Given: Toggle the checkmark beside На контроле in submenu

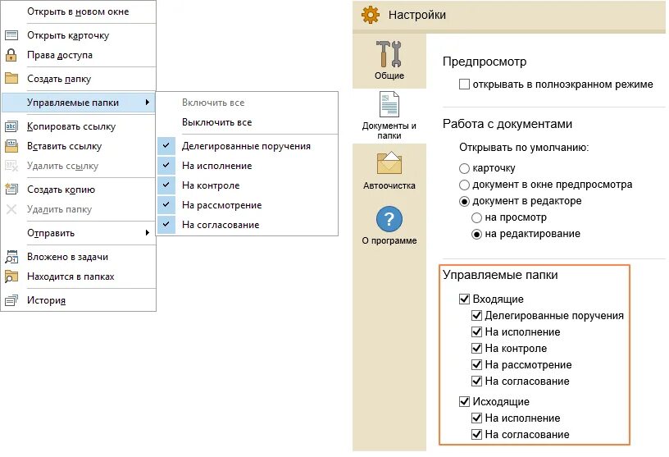Looking at the screenshot, I should 166,185.
